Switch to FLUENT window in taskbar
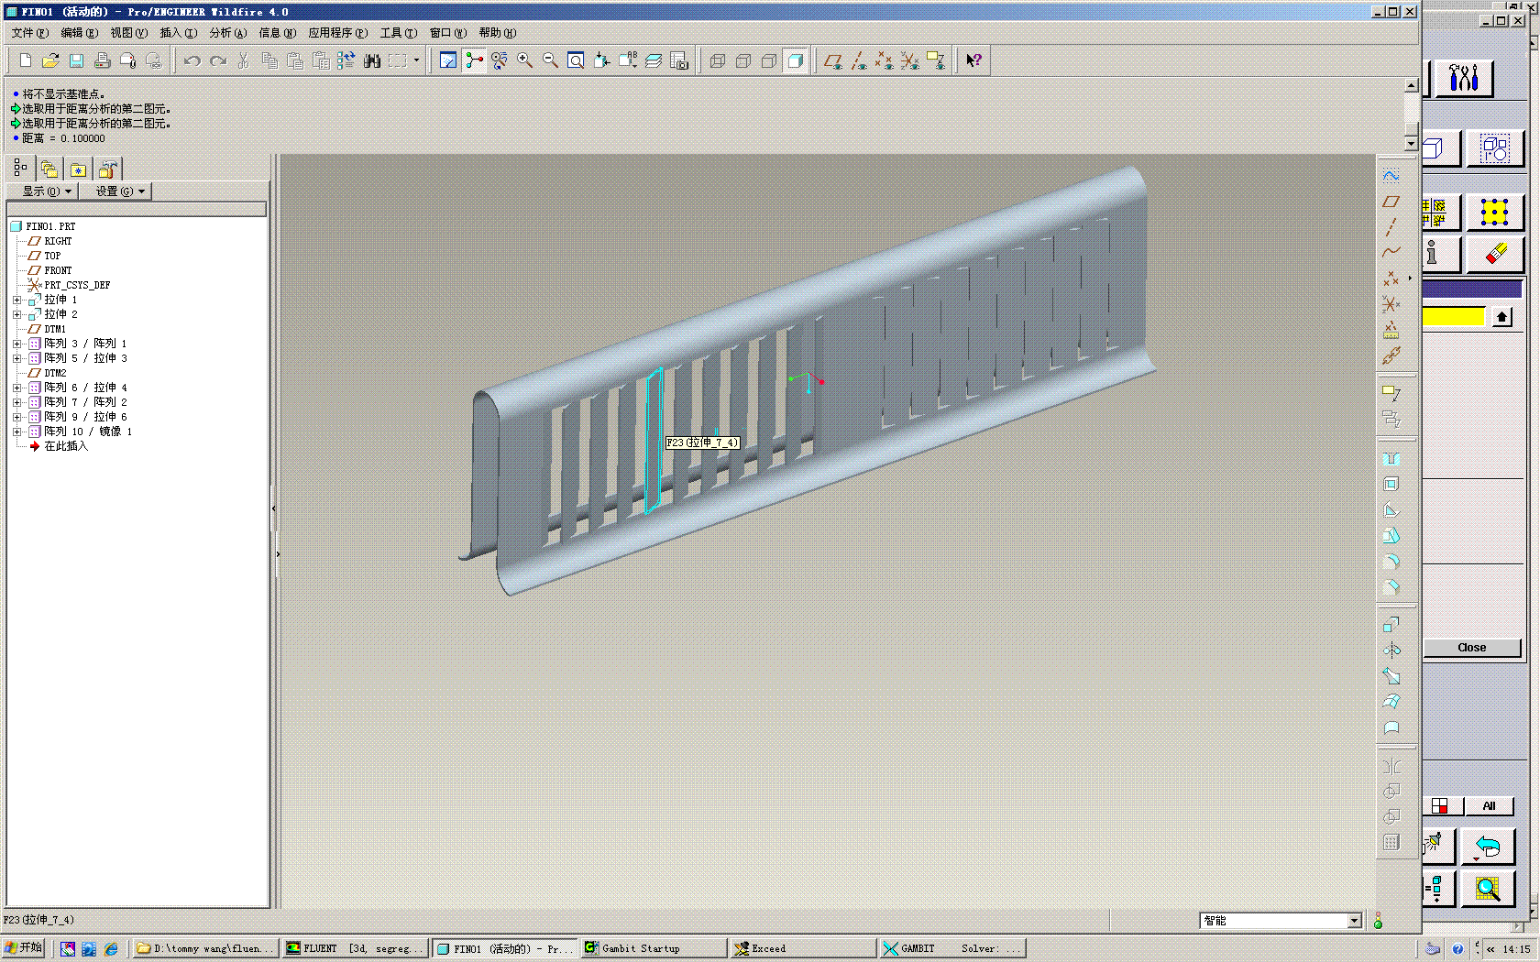 click(354, 948)
